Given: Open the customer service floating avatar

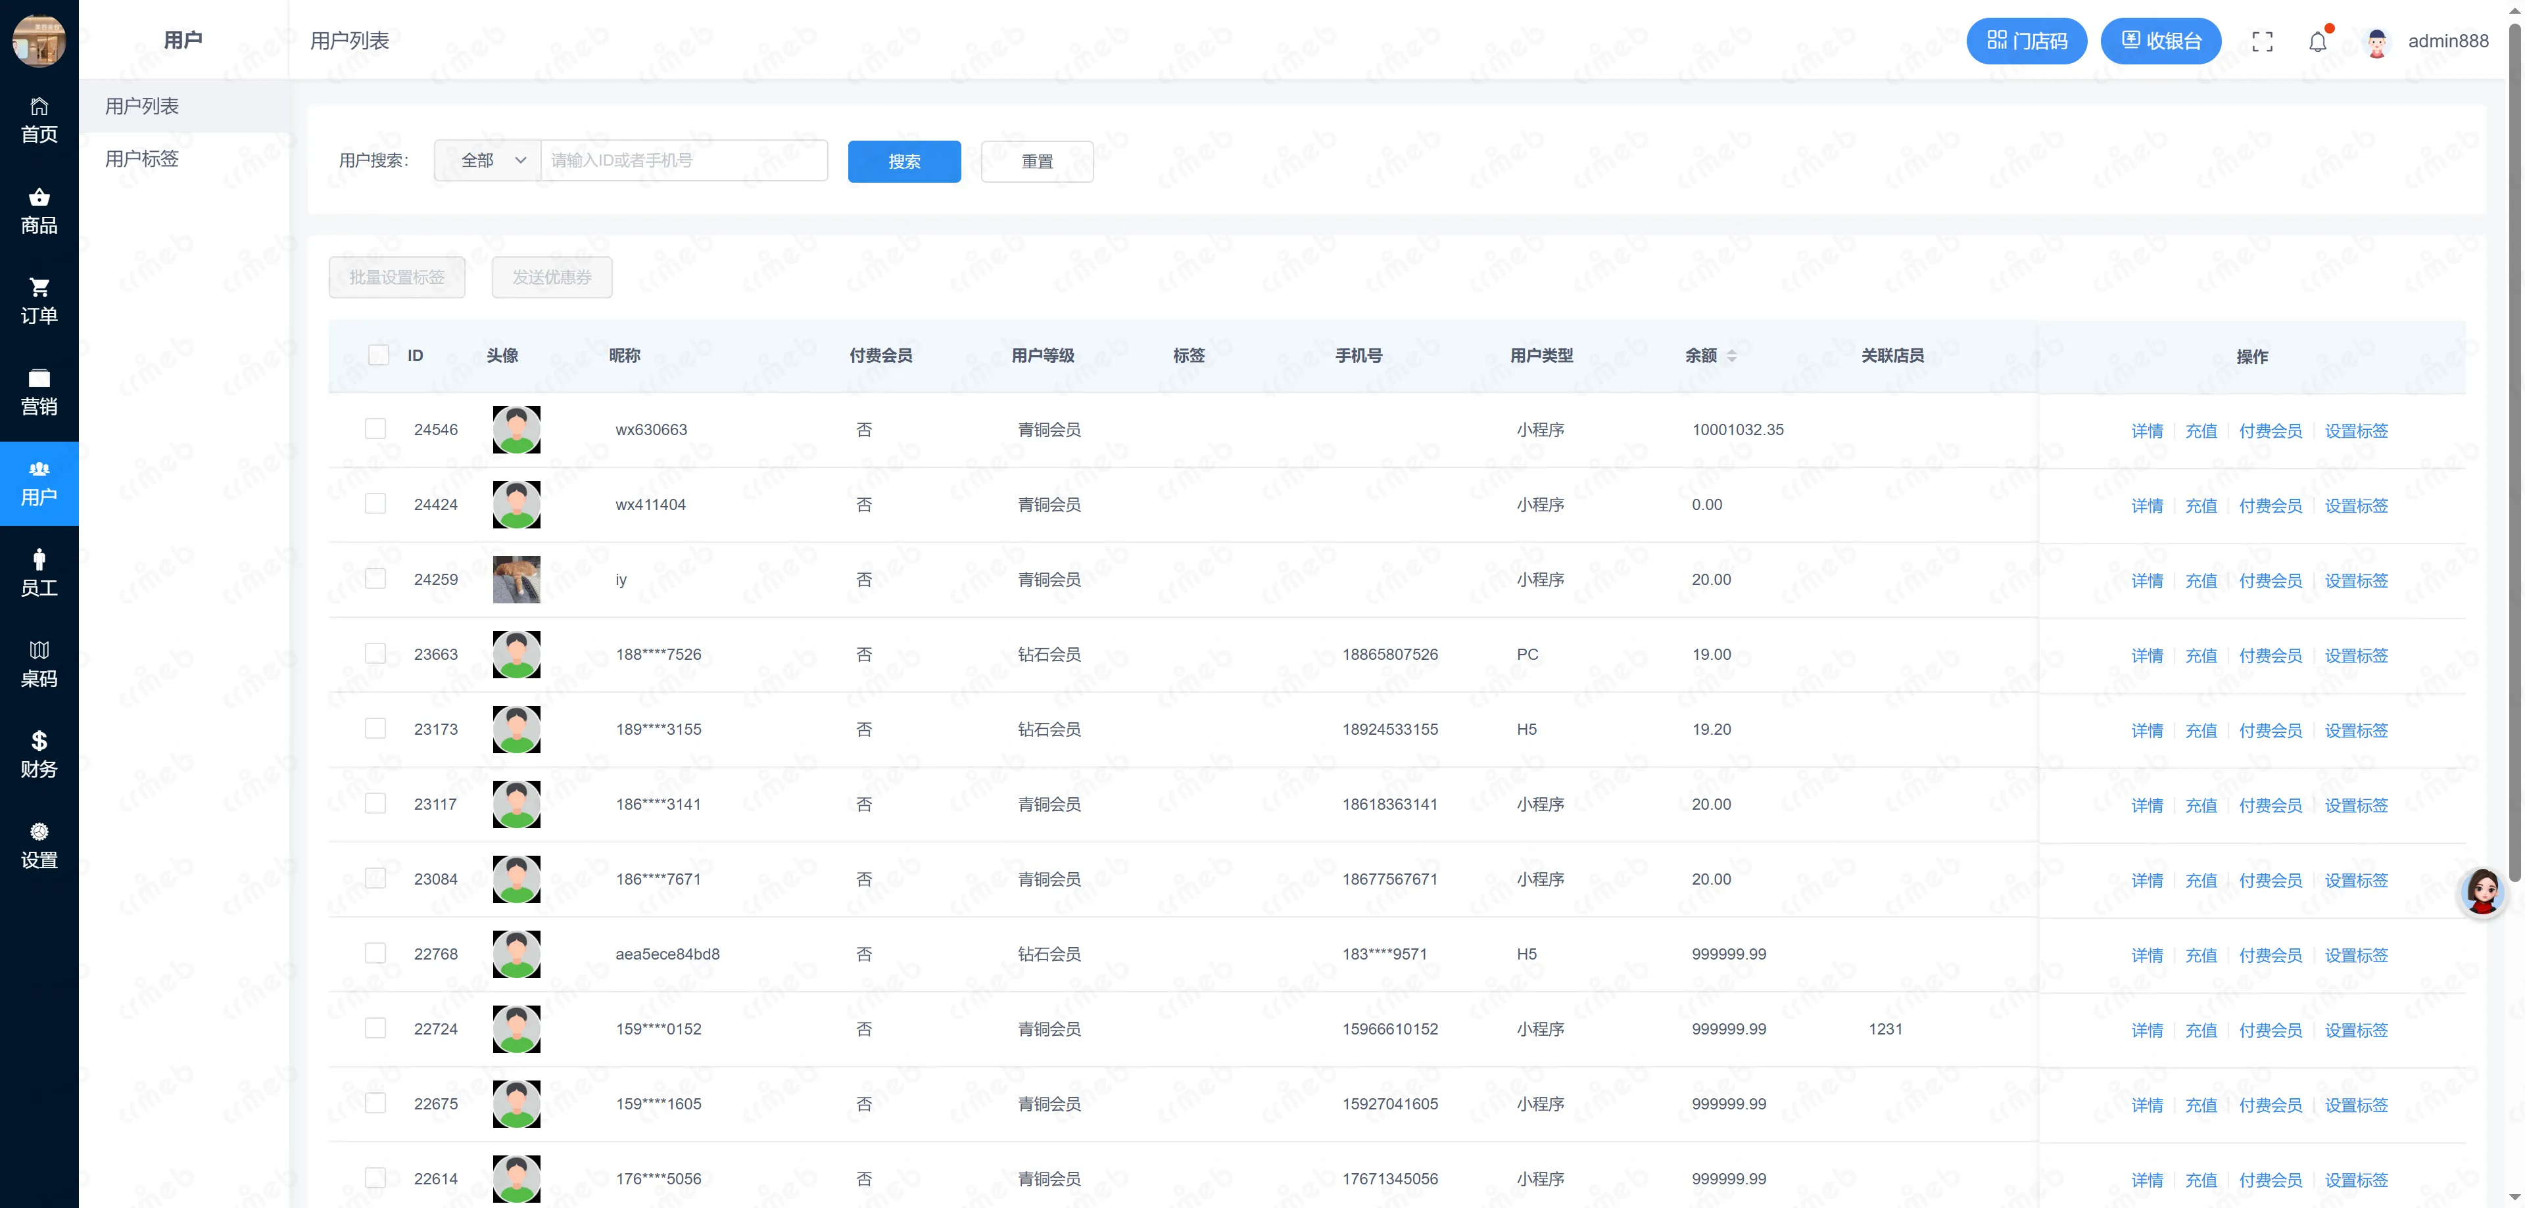Looking at the screenshot, I should 2484,892.
